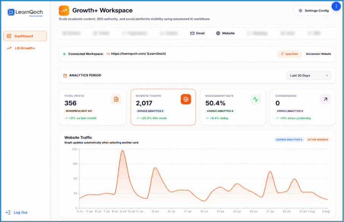This screenshot has height=222, width=344.
Task: Select the Total Posts card
Action: point(93,107)
